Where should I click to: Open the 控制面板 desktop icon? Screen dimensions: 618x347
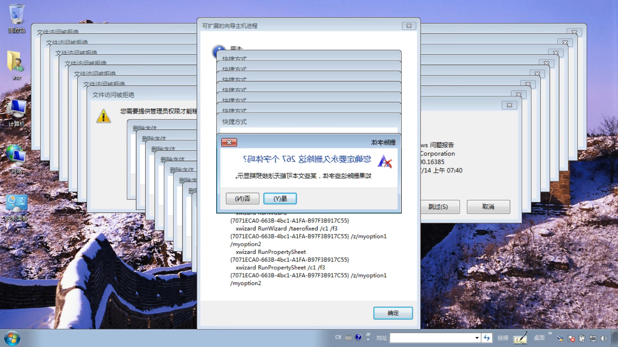click(x=16, y=207)
